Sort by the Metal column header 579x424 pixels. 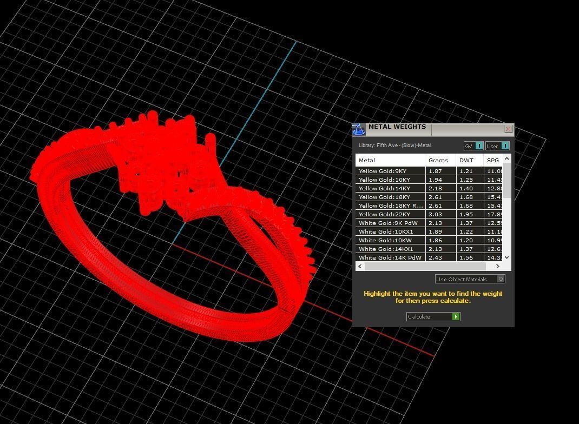pos(390,160)
